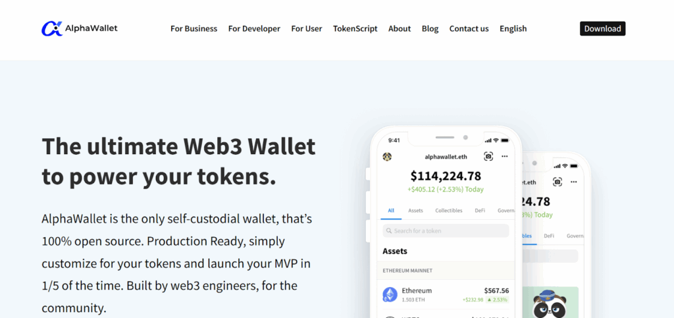Image resolution: width=674 pixels, height=318 pixels.
Task: Click the Contact us link
Action: pyautogui.click(x=469, y=28)
